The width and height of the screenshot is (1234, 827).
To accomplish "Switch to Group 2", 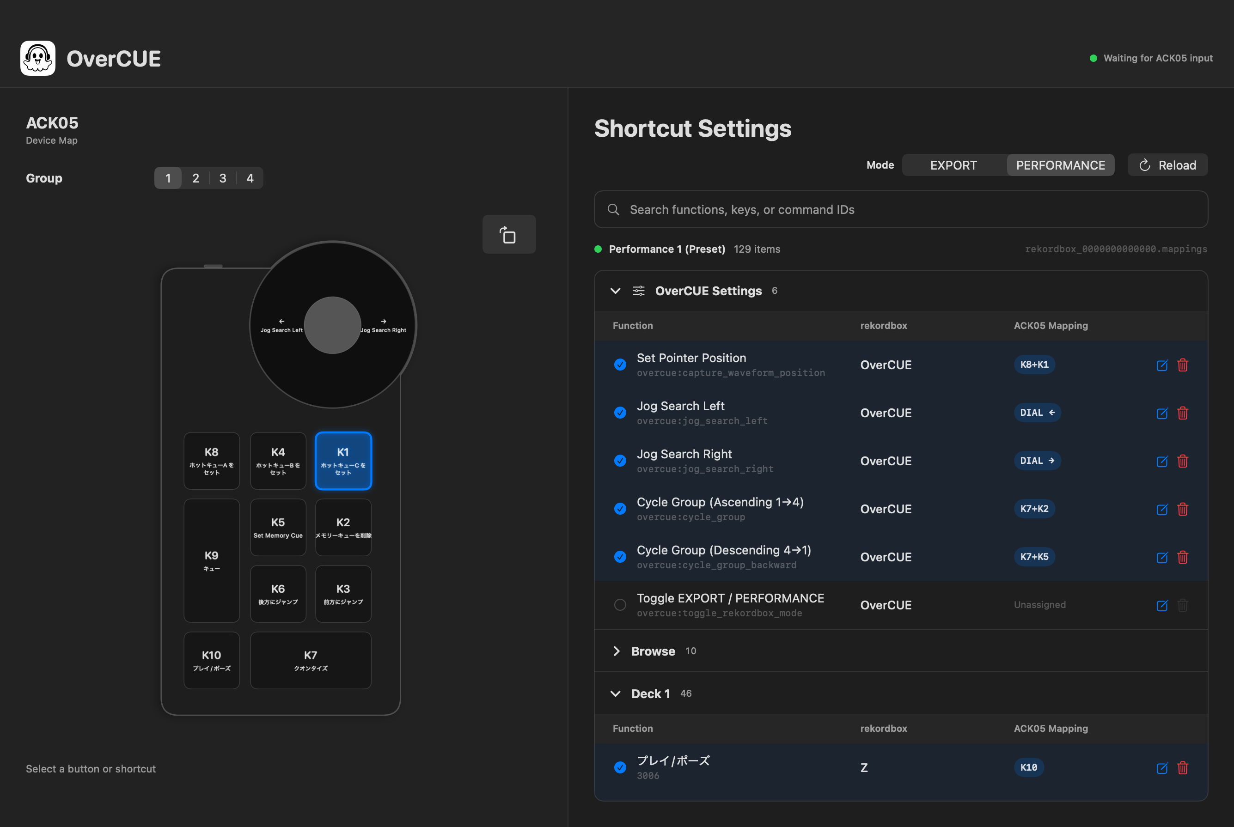I will tap(196, 178).
